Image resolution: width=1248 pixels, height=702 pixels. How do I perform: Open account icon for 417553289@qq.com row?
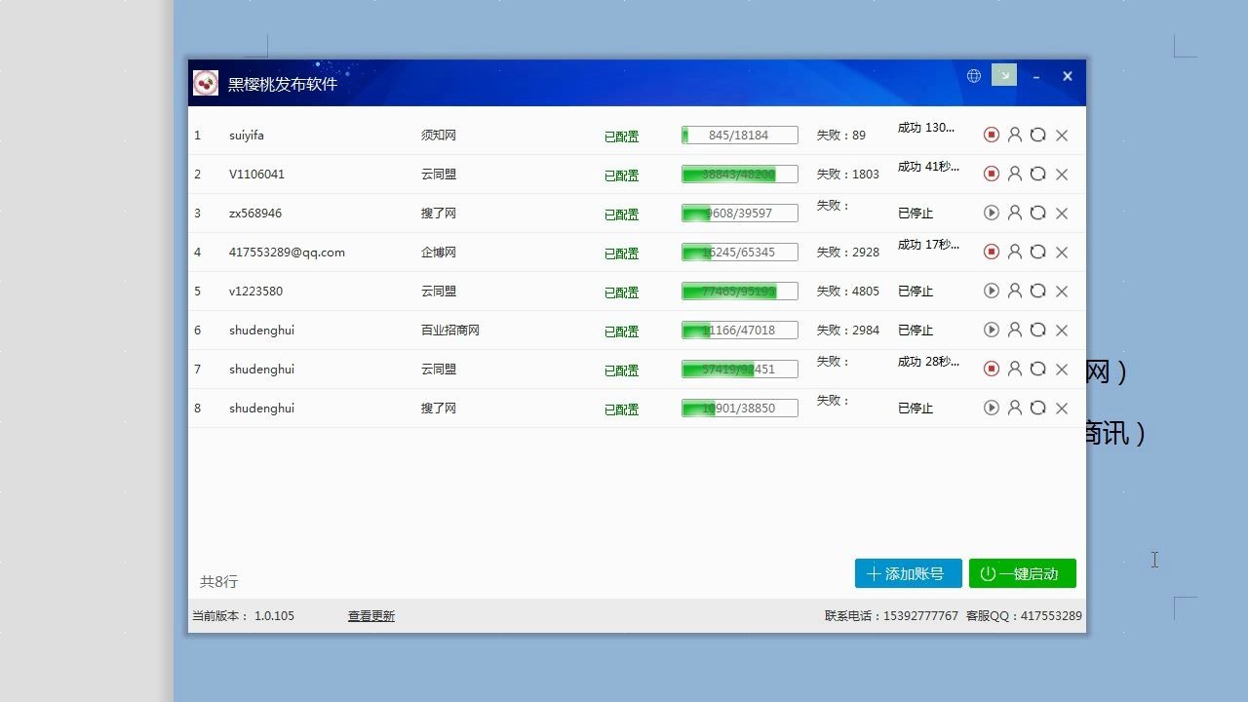pyautogui.click(x=1015, y=252)
